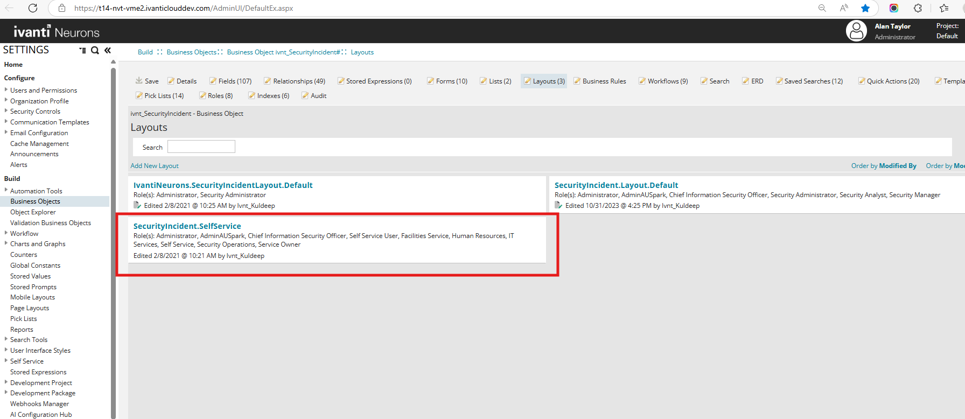Click the settings tree view icon

(82, 50)
